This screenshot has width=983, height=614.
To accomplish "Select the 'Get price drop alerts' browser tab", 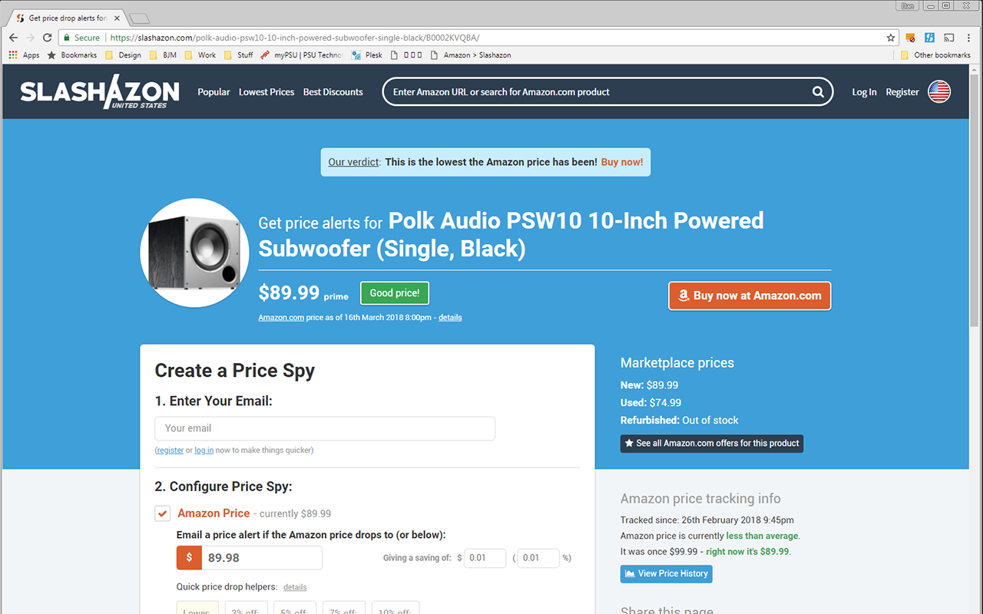I will [x=66, y=18].
